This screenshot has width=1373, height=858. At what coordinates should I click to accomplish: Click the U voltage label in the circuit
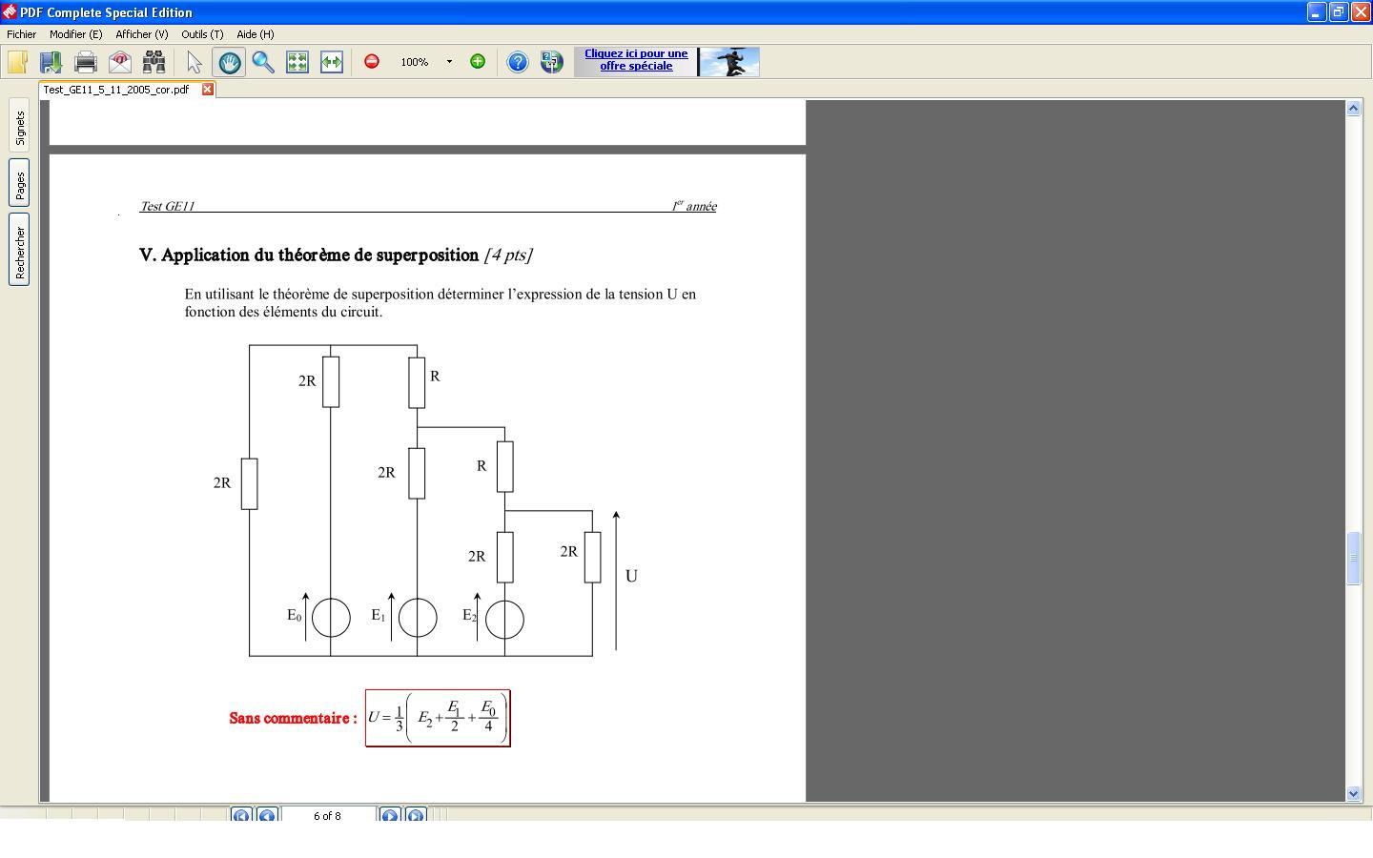click(631, 576)
